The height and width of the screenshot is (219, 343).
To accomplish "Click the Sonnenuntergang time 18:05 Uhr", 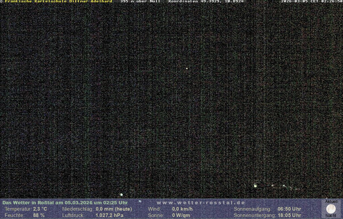I will (289, 215).
